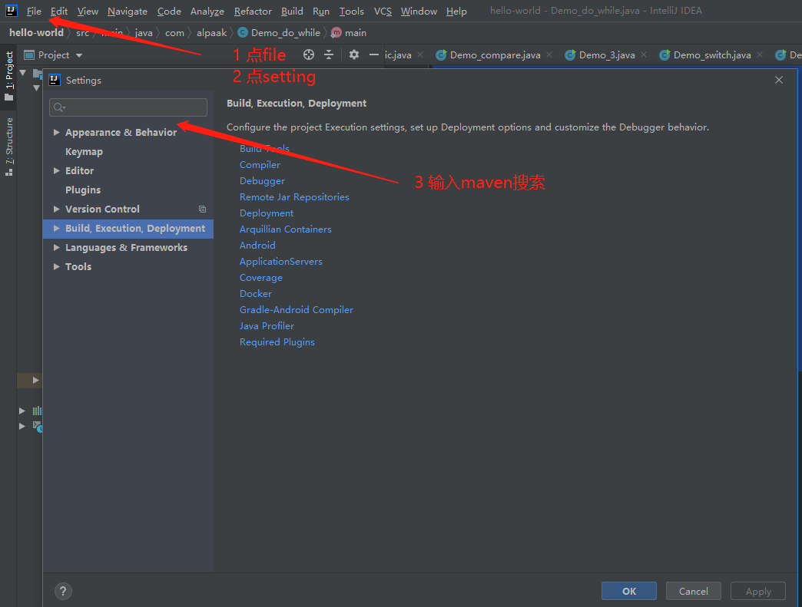Image resolution: width=802 pixels, height=607 pixels.
Task: Expand Version Control settings node
Action: pos(56,209)
